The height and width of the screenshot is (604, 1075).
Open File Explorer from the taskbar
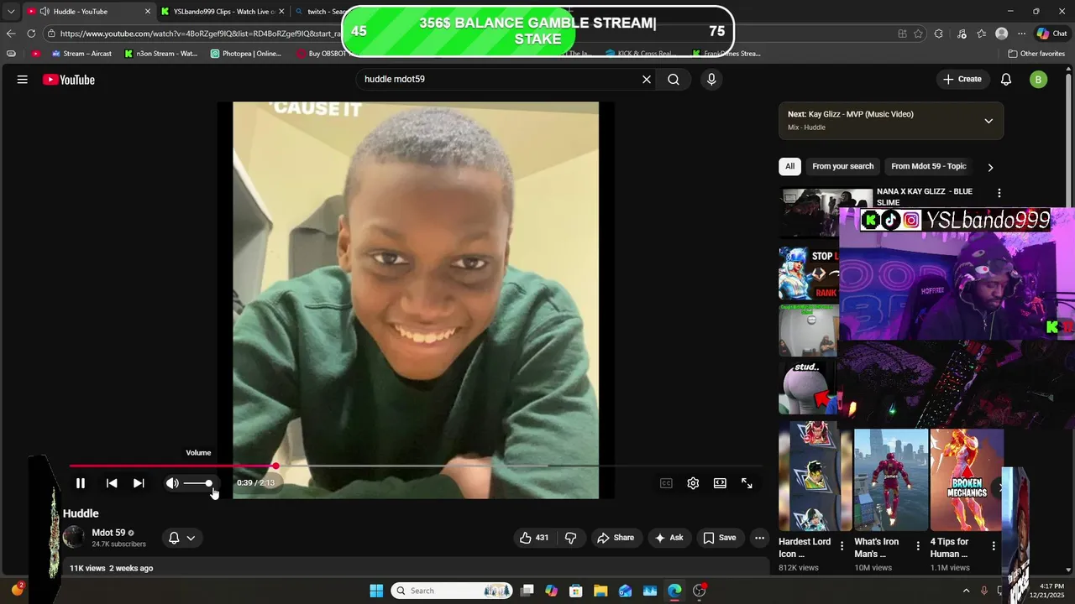(600, 591)
